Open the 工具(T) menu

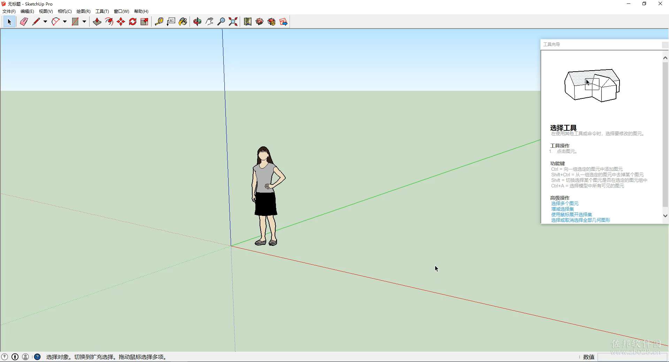(102, 11)
